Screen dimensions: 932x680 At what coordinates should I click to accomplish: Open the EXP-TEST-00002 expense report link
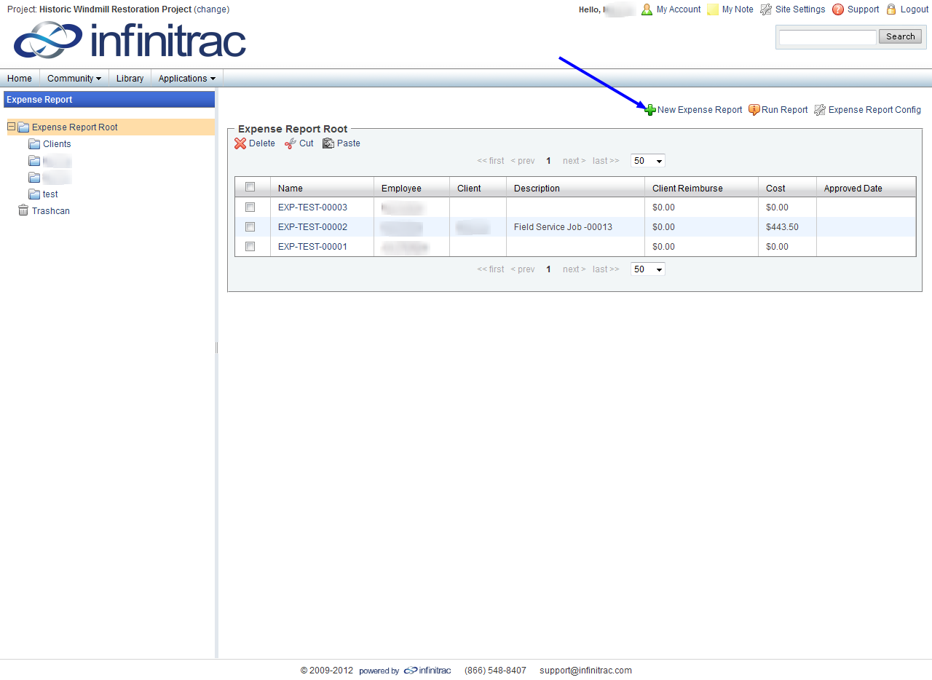tap(313, 227)
